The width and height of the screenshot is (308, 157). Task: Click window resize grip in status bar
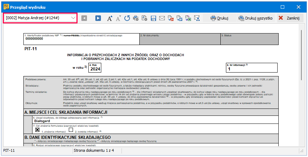(x=302, y=151)
